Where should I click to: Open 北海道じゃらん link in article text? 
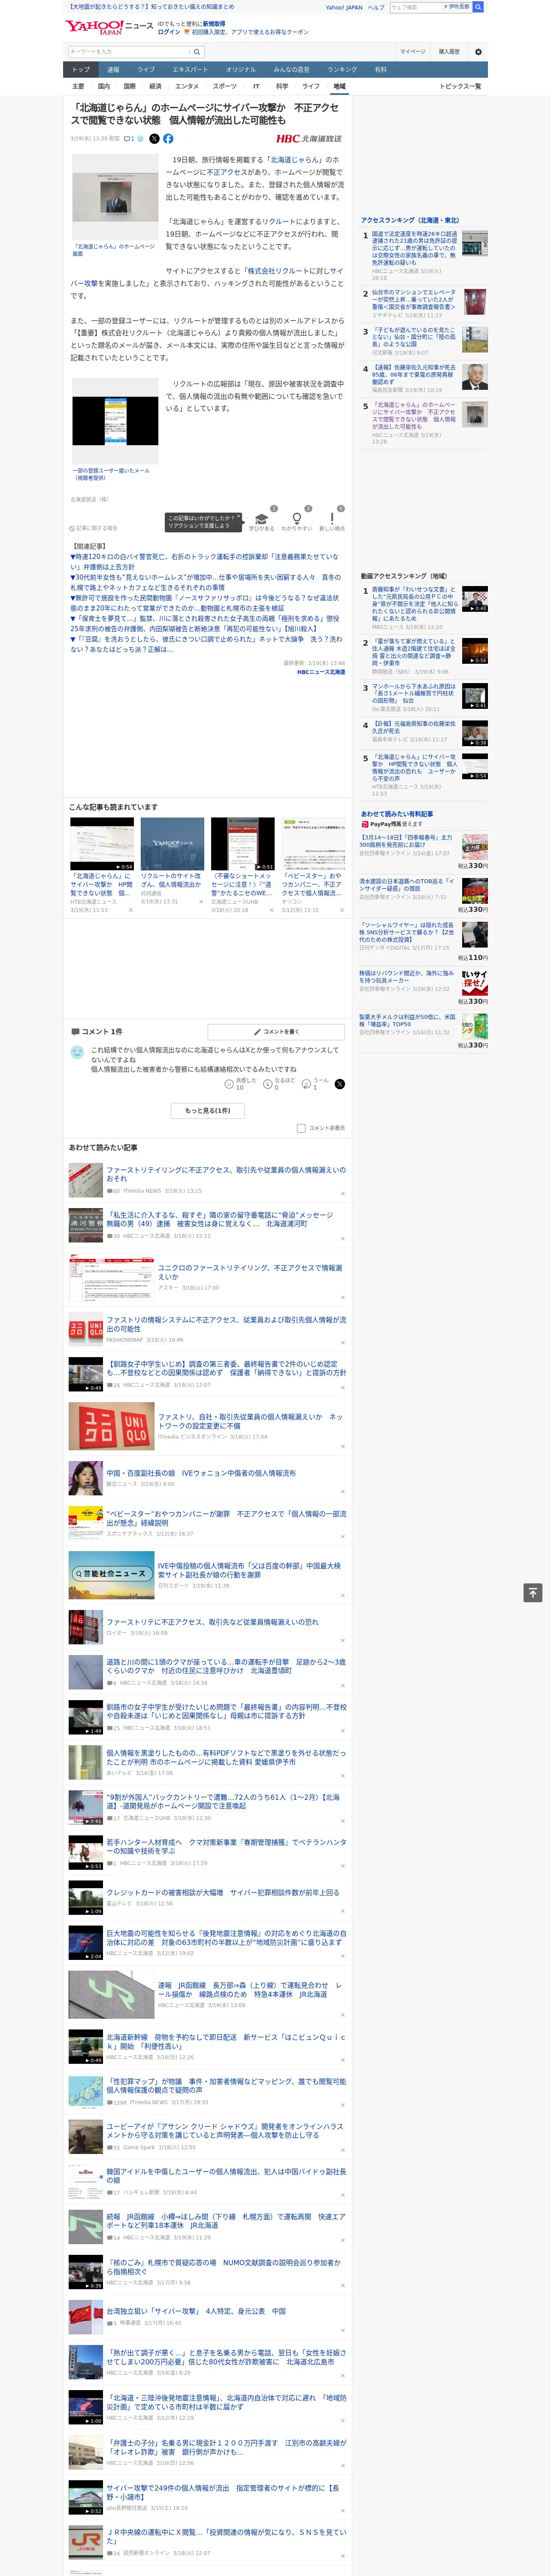tap(294, 160)
